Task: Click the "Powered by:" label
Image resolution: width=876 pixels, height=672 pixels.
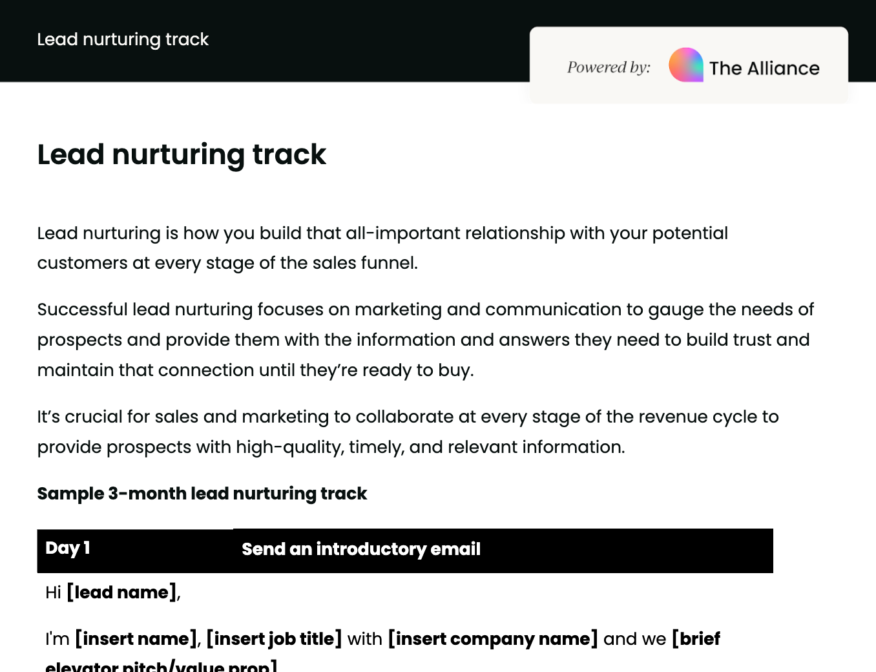Action: (609, 67)
